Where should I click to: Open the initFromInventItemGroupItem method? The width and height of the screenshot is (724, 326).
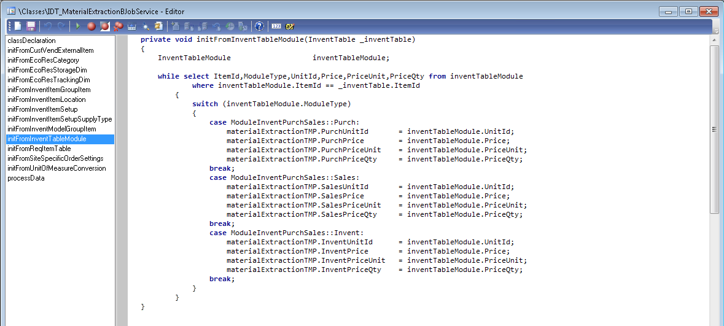point(49,90)
